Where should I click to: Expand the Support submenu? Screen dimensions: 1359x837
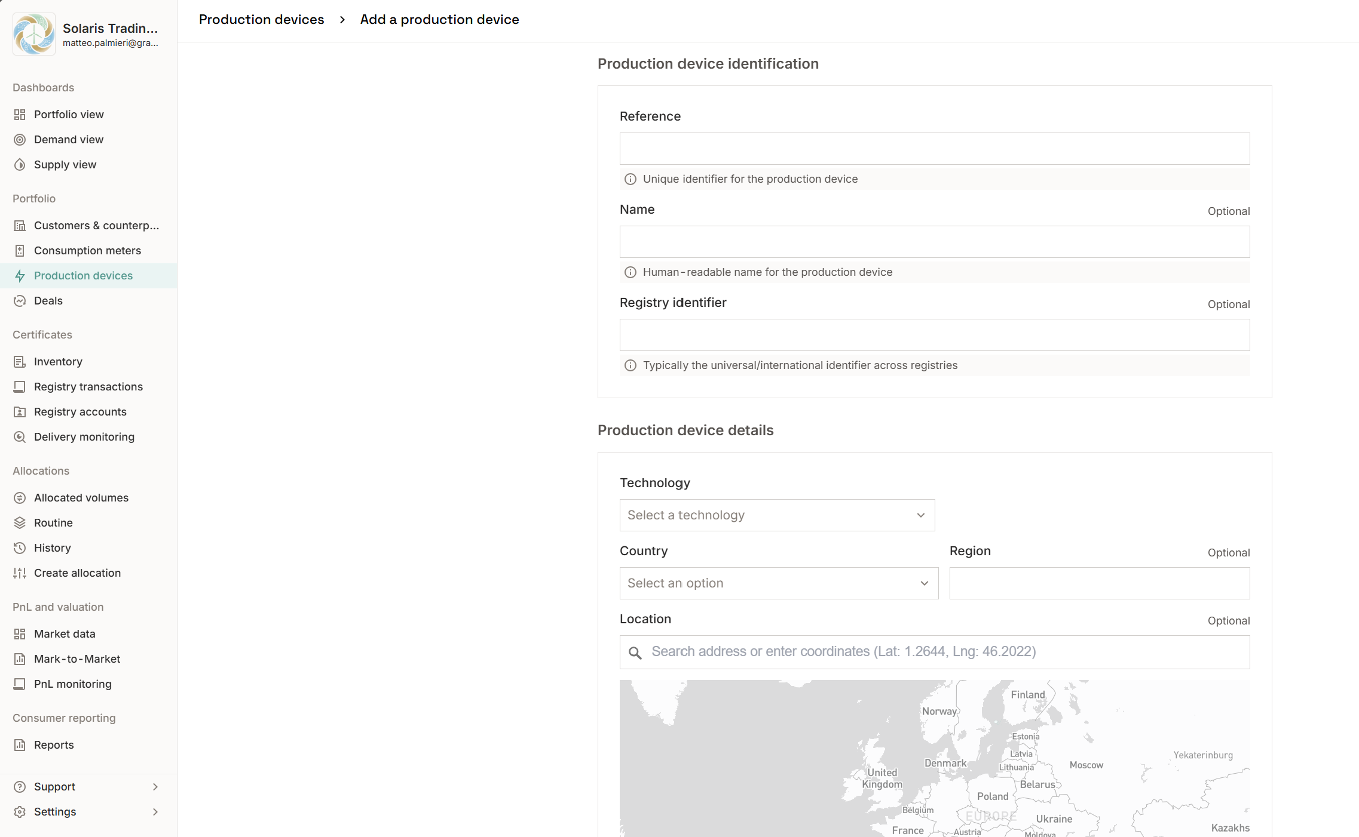point(155,787)
